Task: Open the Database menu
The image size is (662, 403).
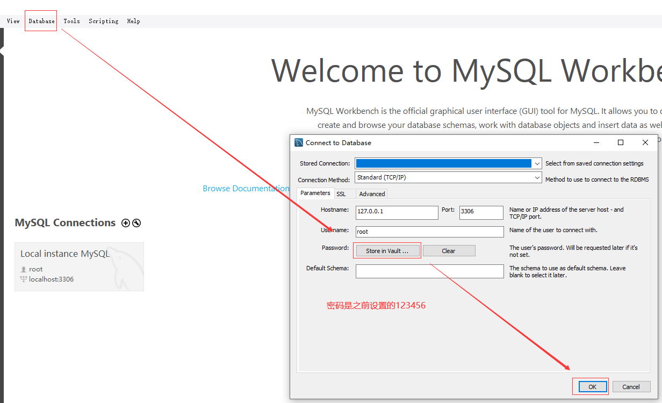Action: [41, 21]
